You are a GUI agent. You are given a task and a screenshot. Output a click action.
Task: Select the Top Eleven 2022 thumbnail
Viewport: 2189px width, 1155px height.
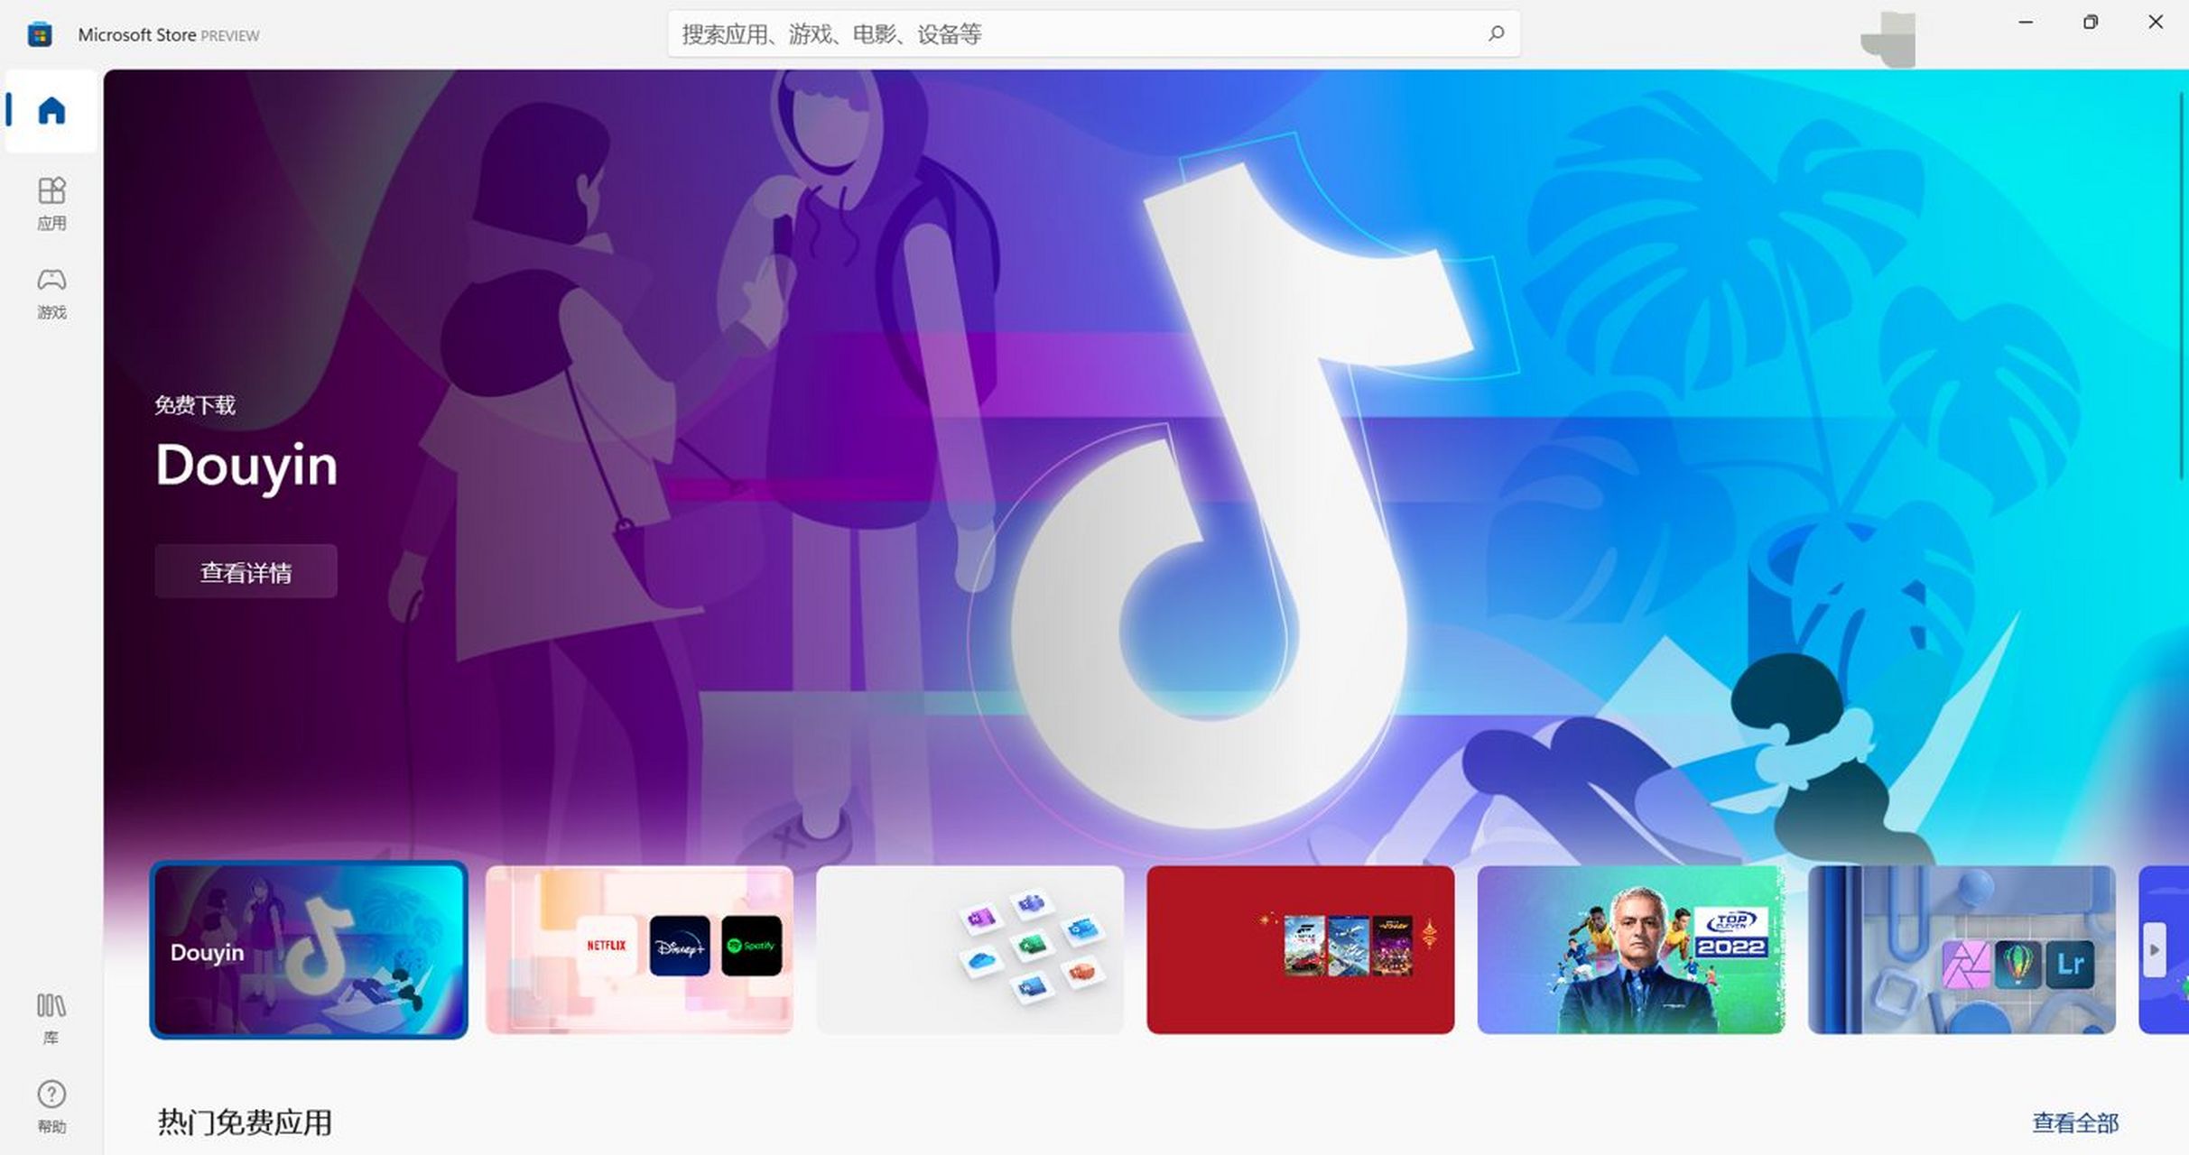coord(1631,950)
